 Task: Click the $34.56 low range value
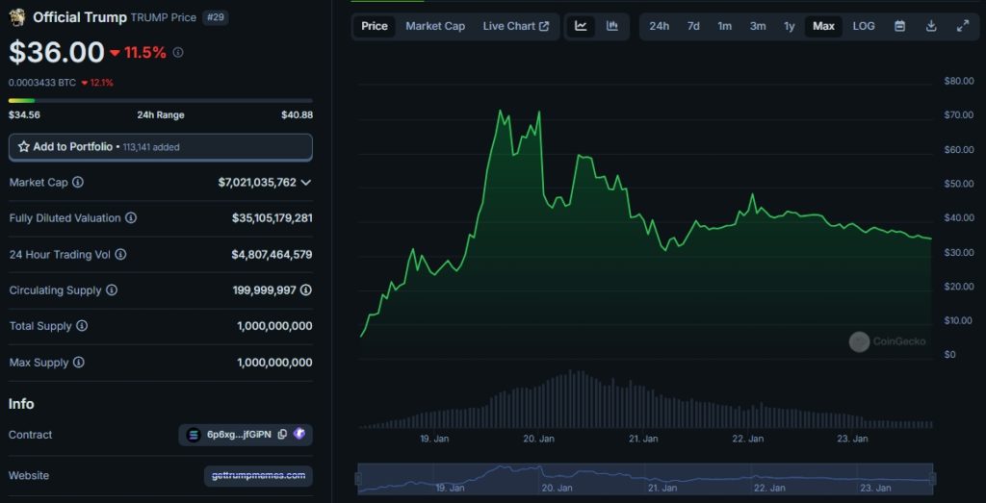click(24, 114)
